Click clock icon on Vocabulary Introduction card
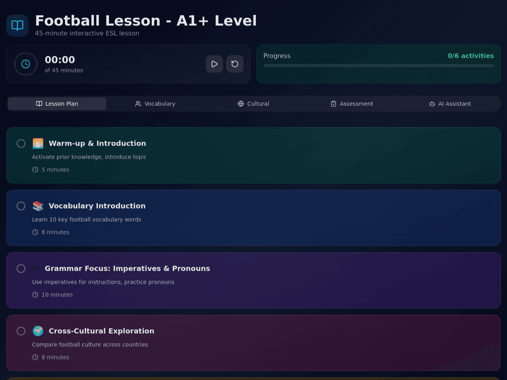 click(x=35, y=232)
